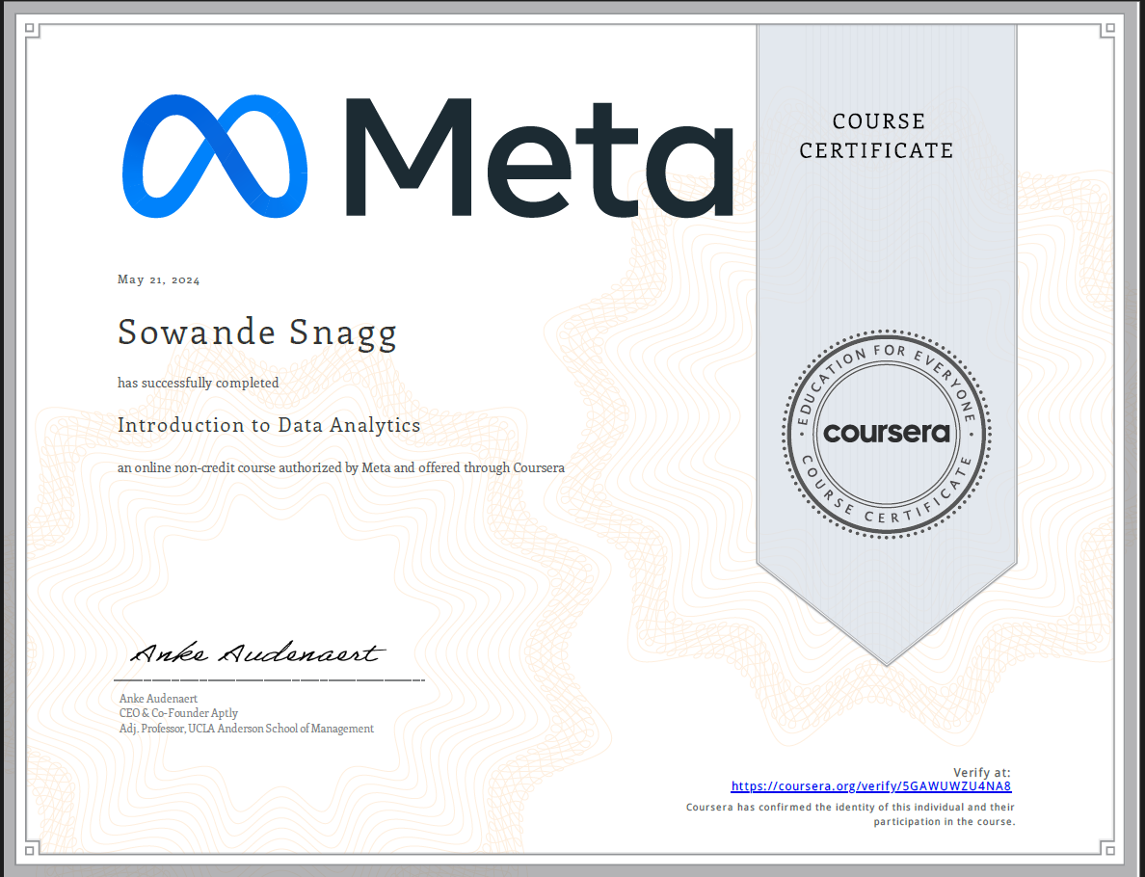Click the 'has successfully completed' text
Viewport: 1145px width, 877px height.
199,383
